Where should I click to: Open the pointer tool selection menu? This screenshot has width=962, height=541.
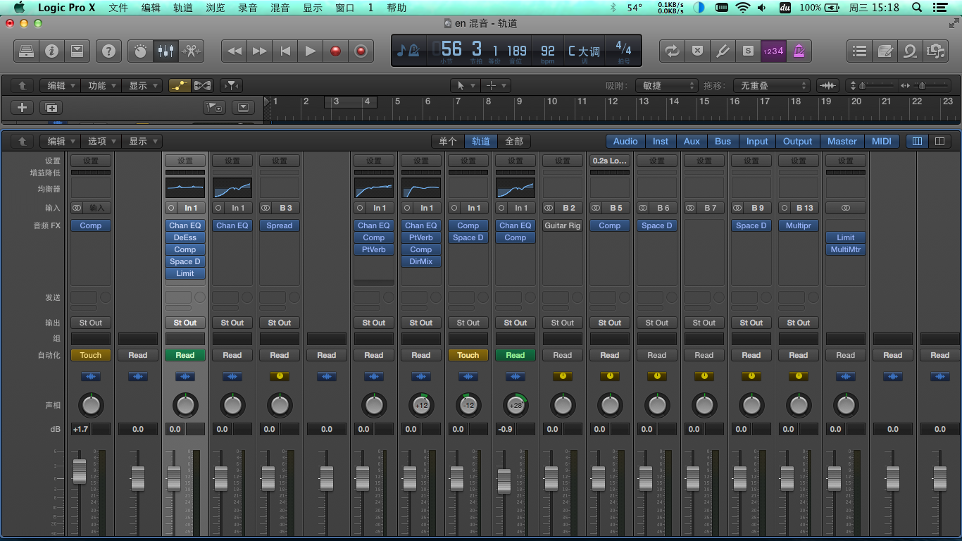click(x=465, y=85)
